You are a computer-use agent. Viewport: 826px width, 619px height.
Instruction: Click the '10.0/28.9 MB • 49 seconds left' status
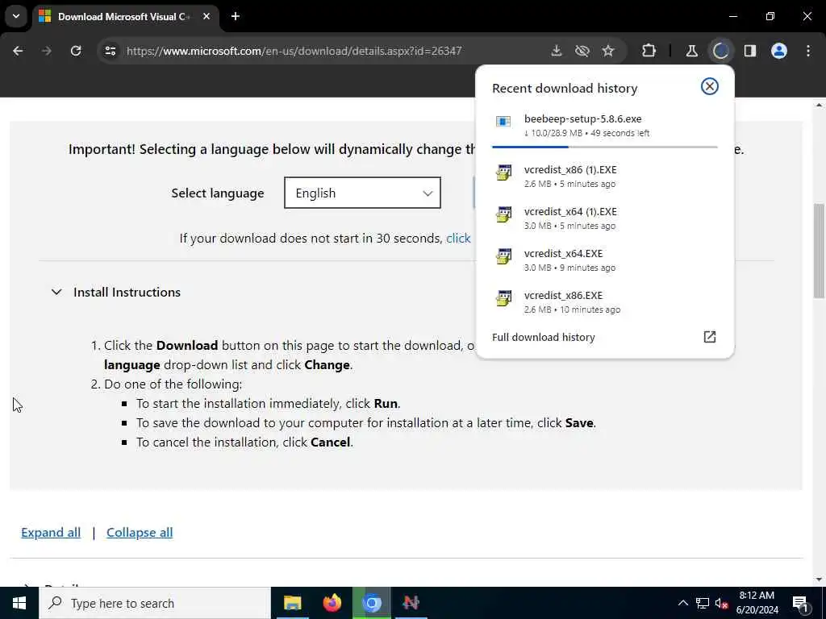coord(587,133)
